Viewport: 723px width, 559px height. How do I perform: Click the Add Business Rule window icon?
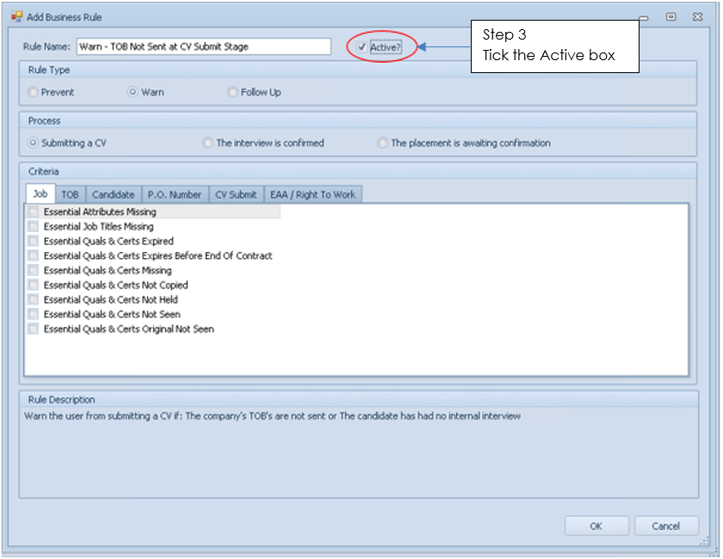click(16, 16)
